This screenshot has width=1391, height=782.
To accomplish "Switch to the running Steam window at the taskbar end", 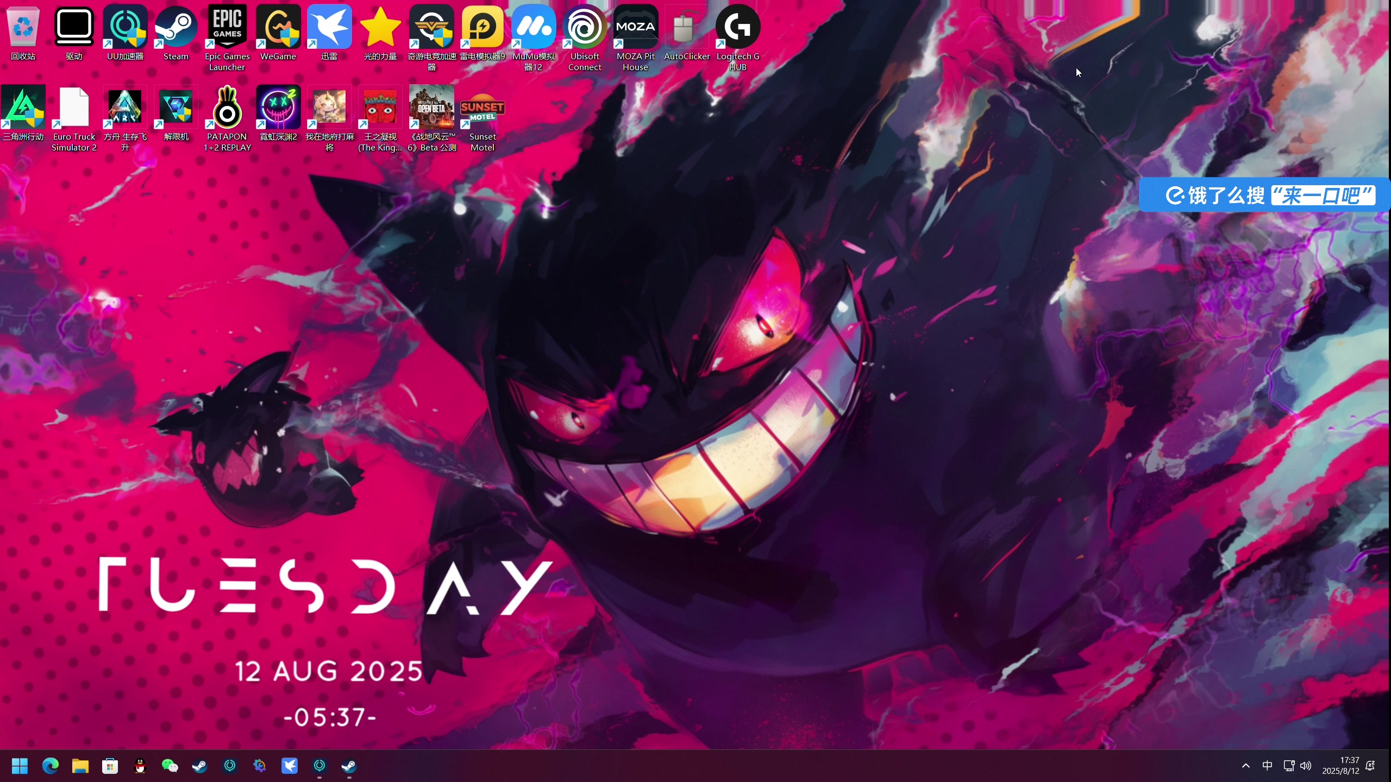I will coord(349,766).
